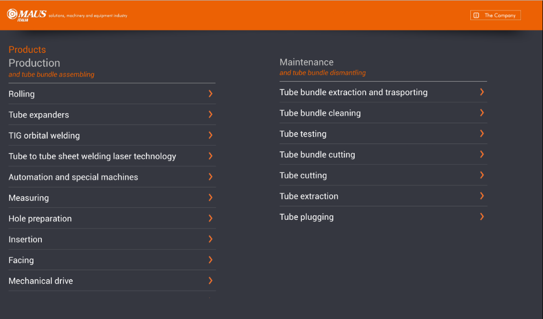
Task: Click chevron next to Tube expanders
Action: click(x=211, y=114)
